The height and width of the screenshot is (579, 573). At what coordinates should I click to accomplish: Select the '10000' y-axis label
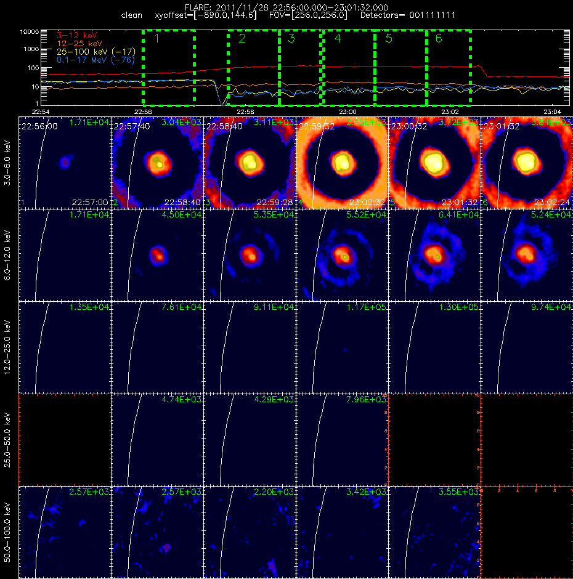(x=30, y=32)
